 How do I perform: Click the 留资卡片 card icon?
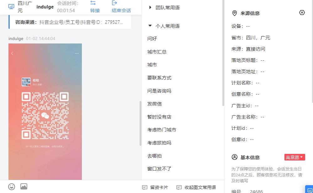[x=145, y=187]
